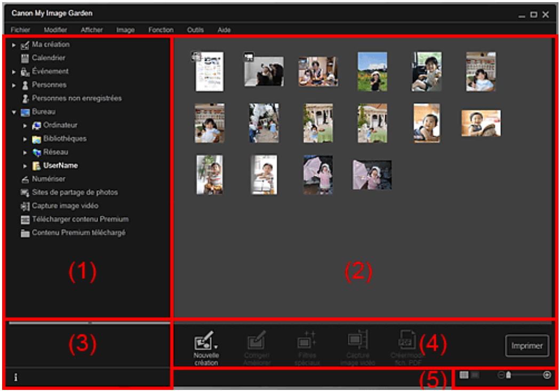
Task: Open the Outils menu
Action: [195, 30]
